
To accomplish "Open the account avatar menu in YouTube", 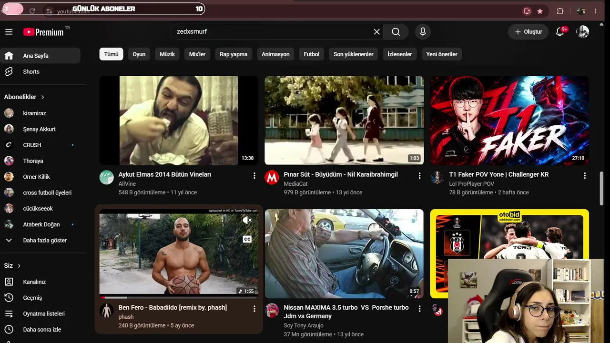I will tap(582, 32).
